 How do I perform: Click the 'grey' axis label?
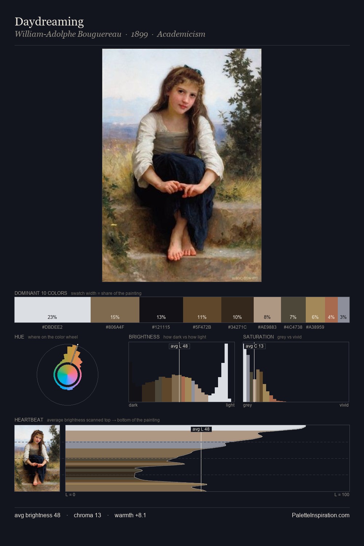248,405
